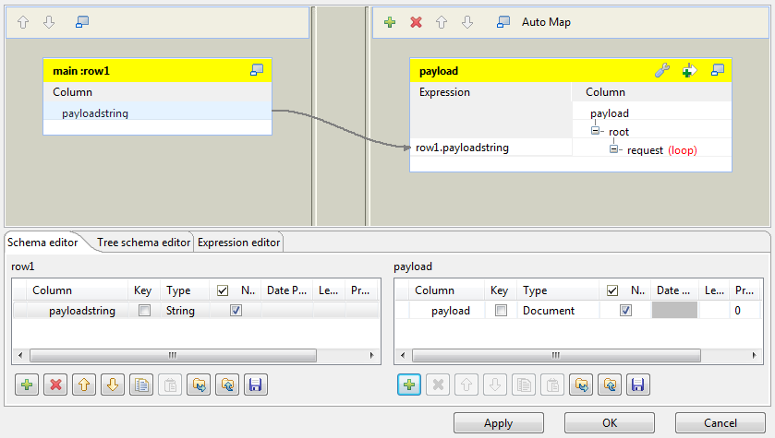The height and width of the screenshot is (438, 775).
Task: Collapse the request loop node
Action: (x=614, y=149)
